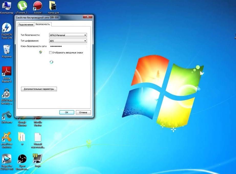The height and width of the screenshot is (174, 236).
Task: Launch Vegas Pro 12.0 shortcut
Action: point(7,159)
